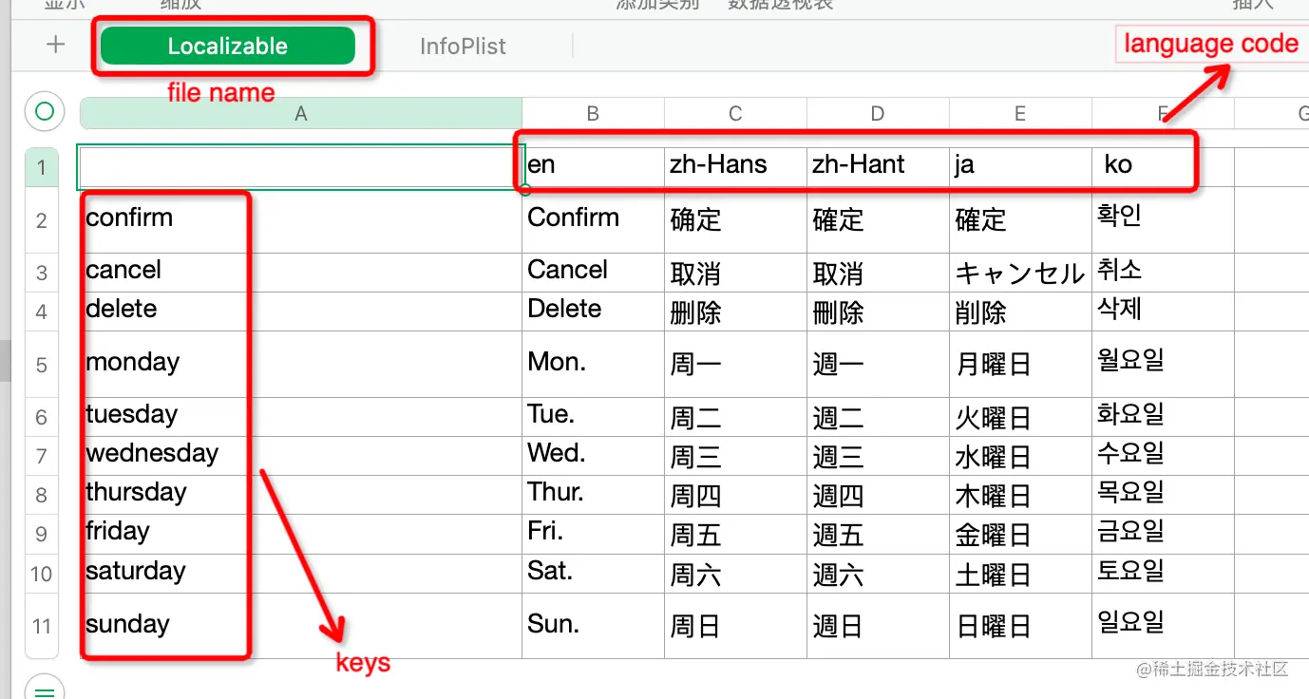Click the 'zh-Hant' header cell
Image resolution: width=1309 pixels, height=699 pixels.
878,167
